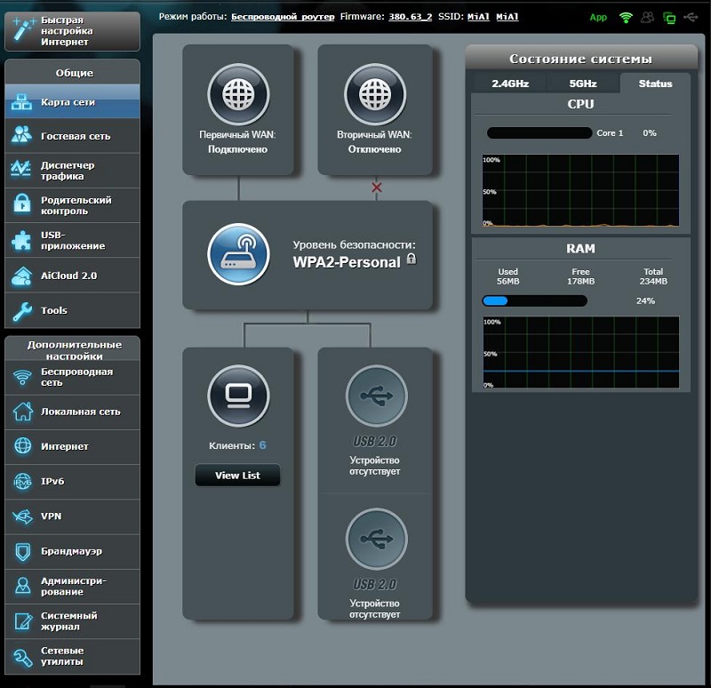Open the App link in header
Screen dimensions: 711x688
598,17
